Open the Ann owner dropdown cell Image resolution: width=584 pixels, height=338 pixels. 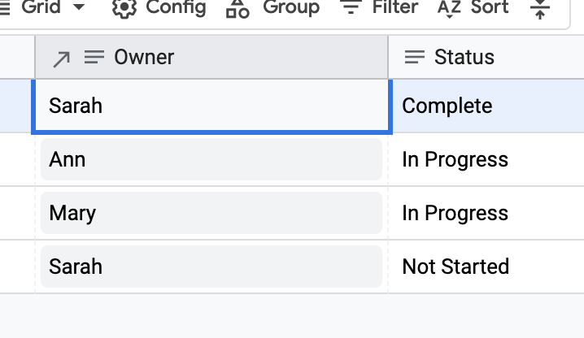(x=211, y=159)
